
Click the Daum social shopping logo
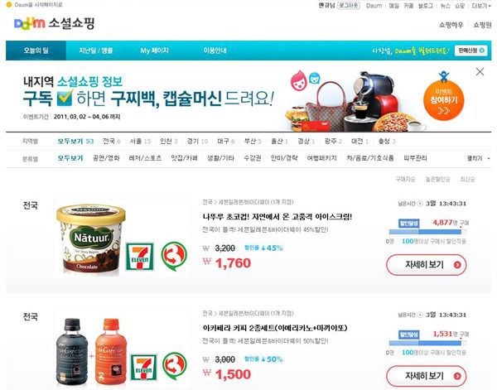click(x=54, y=23)
